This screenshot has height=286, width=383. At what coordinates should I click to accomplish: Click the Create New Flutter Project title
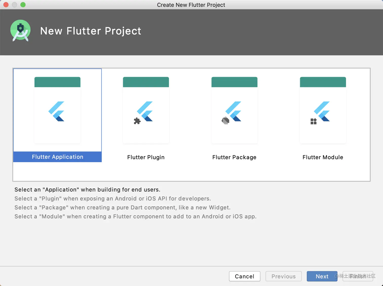coord(191,5)
